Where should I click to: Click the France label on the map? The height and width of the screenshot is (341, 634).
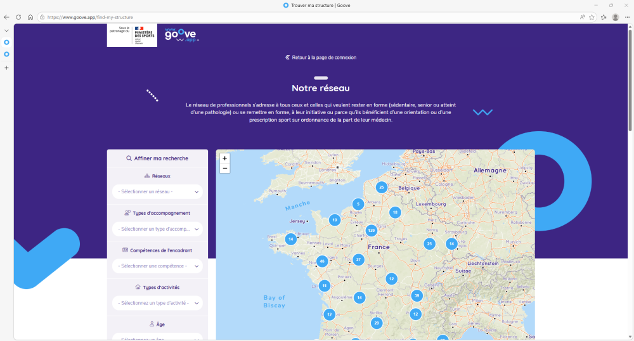click(x=379, y=247)
